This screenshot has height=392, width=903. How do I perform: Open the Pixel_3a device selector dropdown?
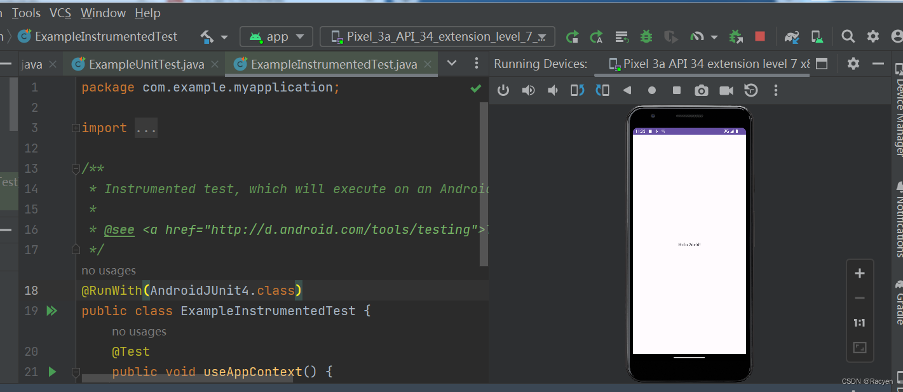(437, 36)
